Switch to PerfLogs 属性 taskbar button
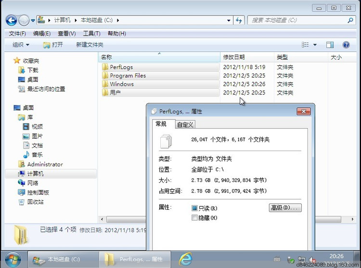 135,259
